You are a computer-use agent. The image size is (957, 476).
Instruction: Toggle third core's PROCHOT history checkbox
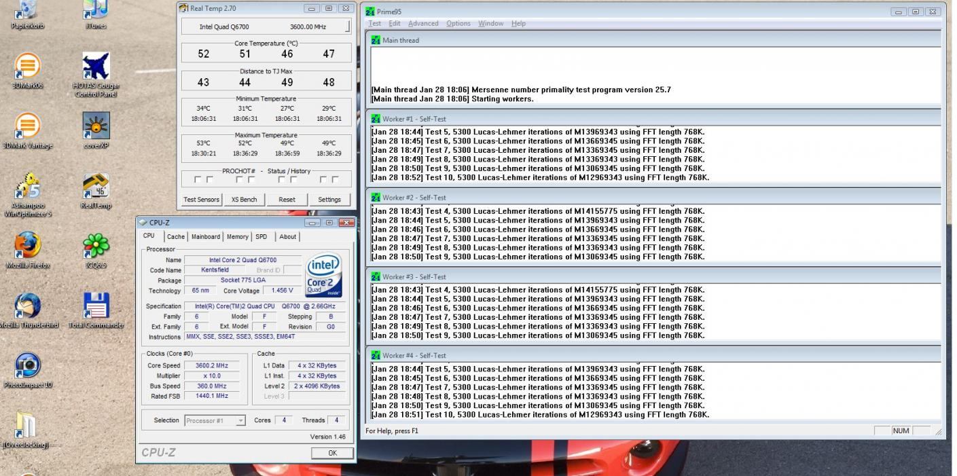coord(293,180)
